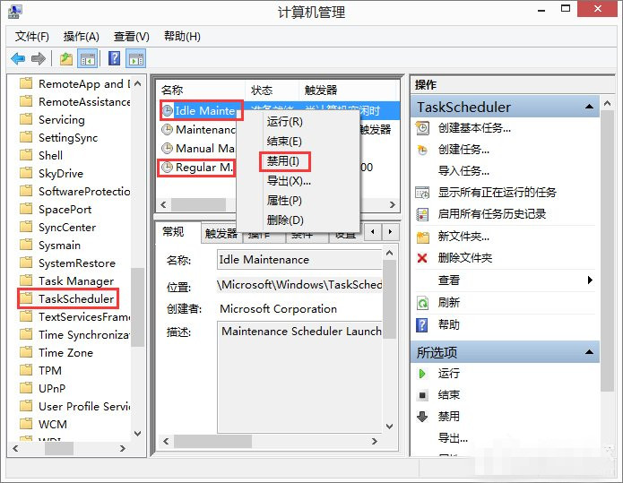Image resolution: width=623 pixels, height=483 pixels.
Task: Click the TaskScheduler folder icon in the tree
Action: (x=26, y=298)
